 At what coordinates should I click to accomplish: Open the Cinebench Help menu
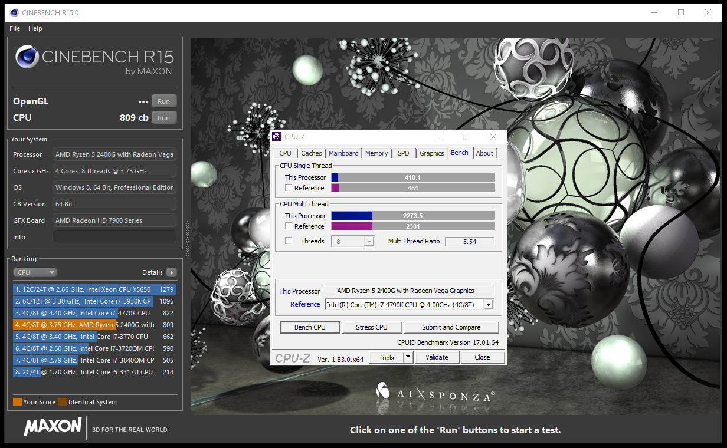point(35,28)
